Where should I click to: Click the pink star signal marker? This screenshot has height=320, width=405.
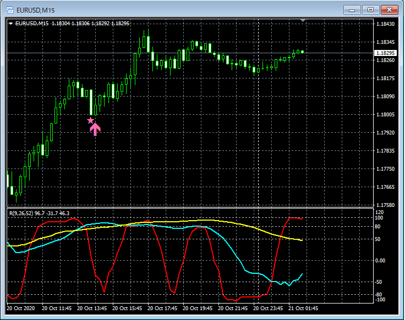(90, 120)
